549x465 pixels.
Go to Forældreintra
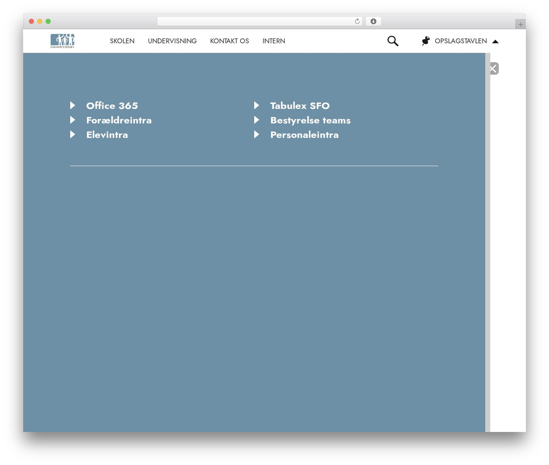119,120
